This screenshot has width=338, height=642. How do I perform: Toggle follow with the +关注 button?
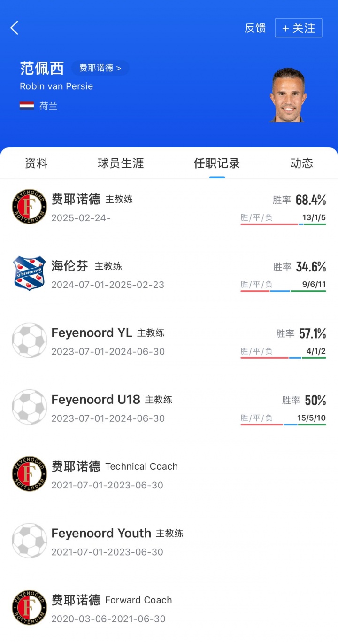299,28
